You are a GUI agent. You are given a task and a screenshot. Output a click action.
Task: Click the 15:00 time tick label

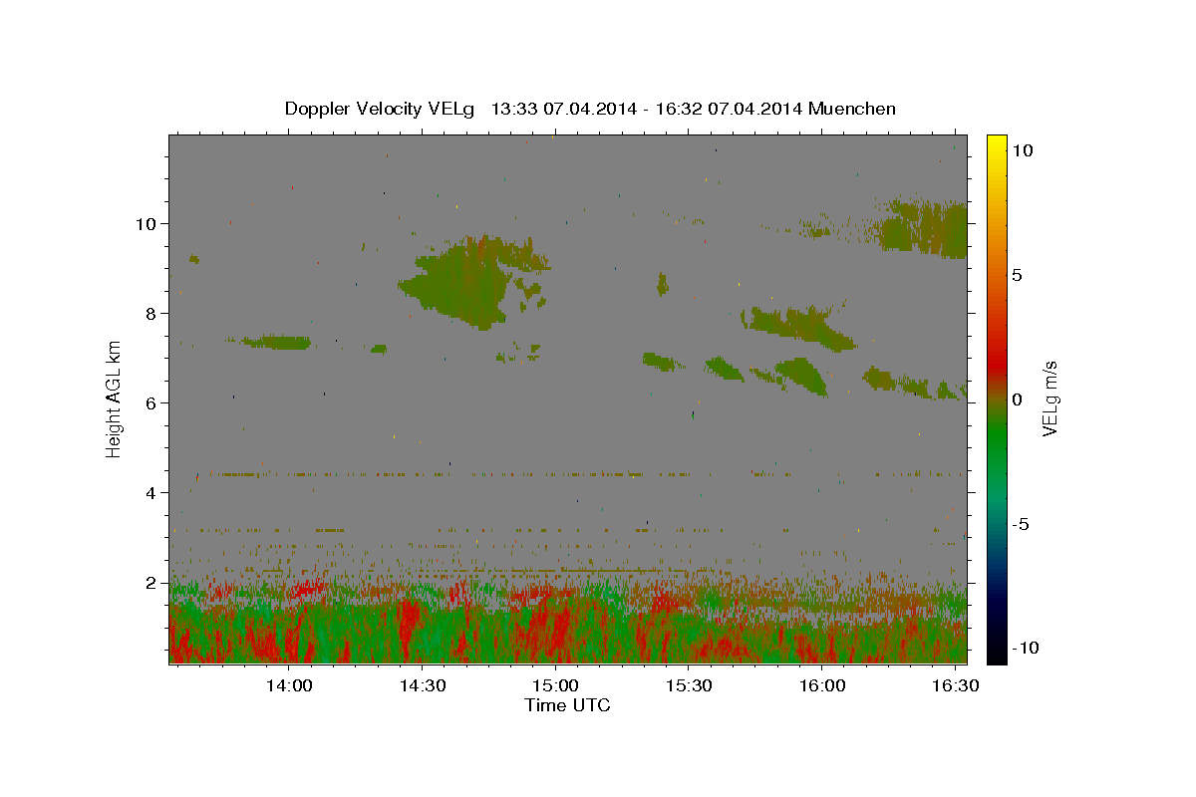(x=555, y=686)
